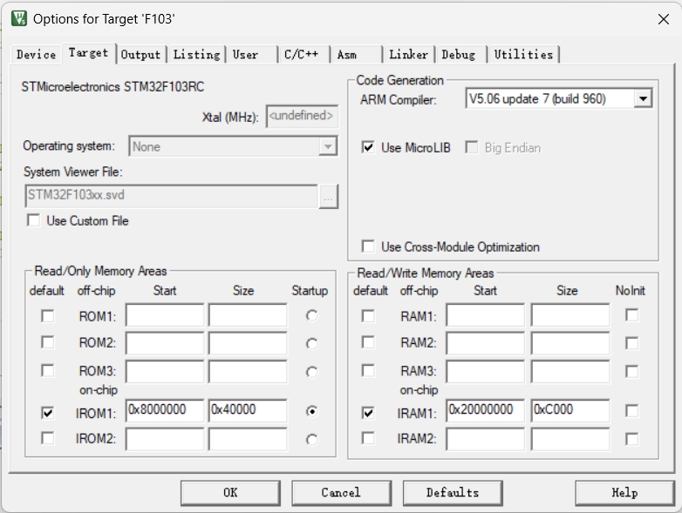Check the RAM3 default checkbox

368,370
